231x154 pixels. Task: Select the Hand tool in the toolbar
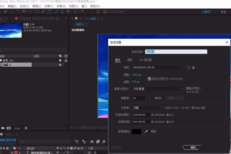(x=6, y=12)
